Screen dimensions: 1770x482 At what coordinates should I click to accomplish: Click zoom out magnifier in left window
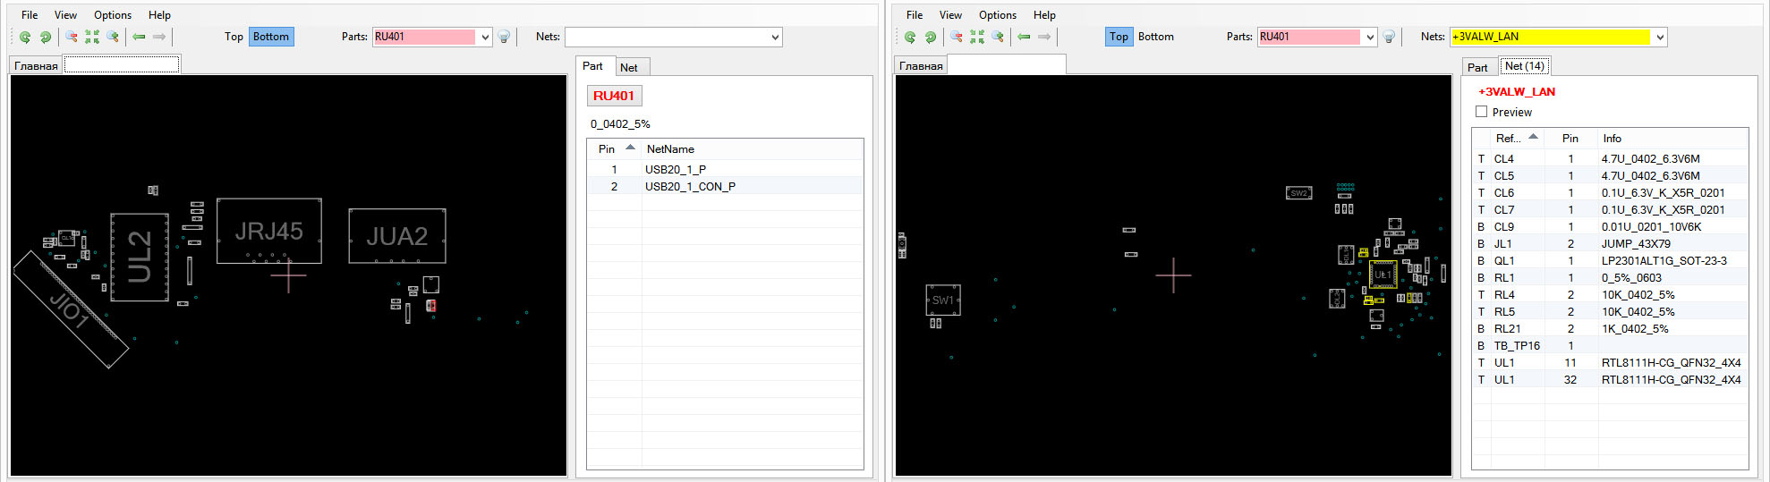[71, 37]
